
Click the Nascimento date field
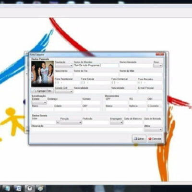click(64, 74)
